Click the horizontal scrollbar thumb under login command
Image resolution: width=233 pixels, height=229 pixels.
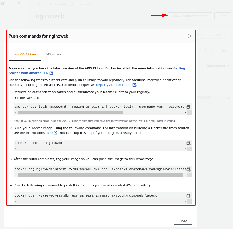point(70,112)
